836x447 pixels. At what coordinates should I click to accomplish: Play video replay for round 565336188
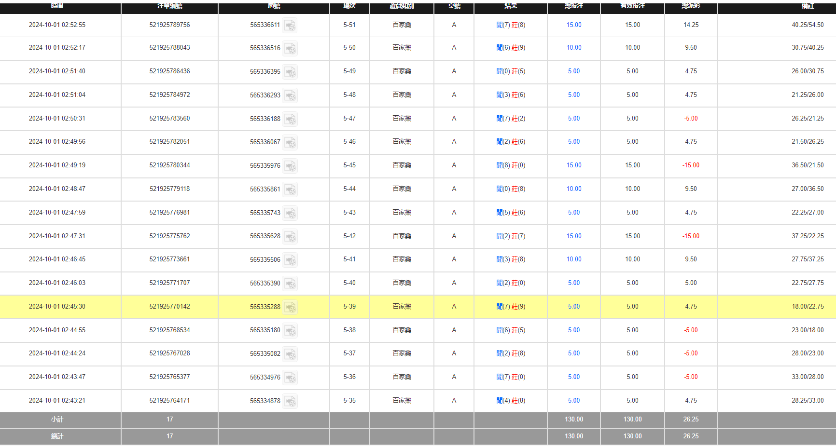click(290, 119)
